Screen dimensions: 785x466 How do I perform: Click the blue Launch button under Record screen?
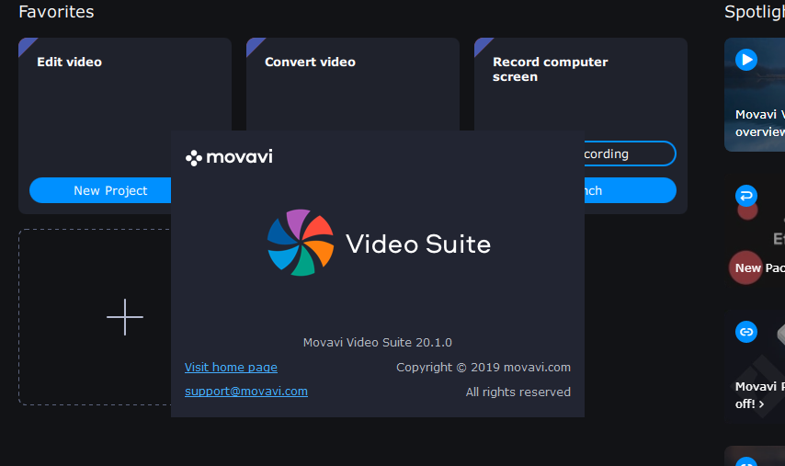coord(630,190)
